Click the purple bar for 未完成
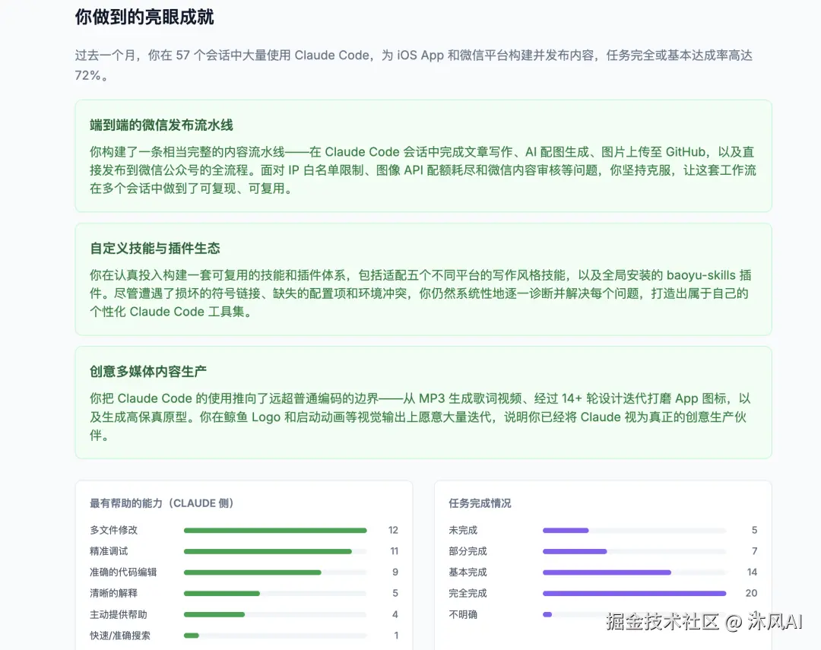The image size is (821, 650). coord(566,531)
